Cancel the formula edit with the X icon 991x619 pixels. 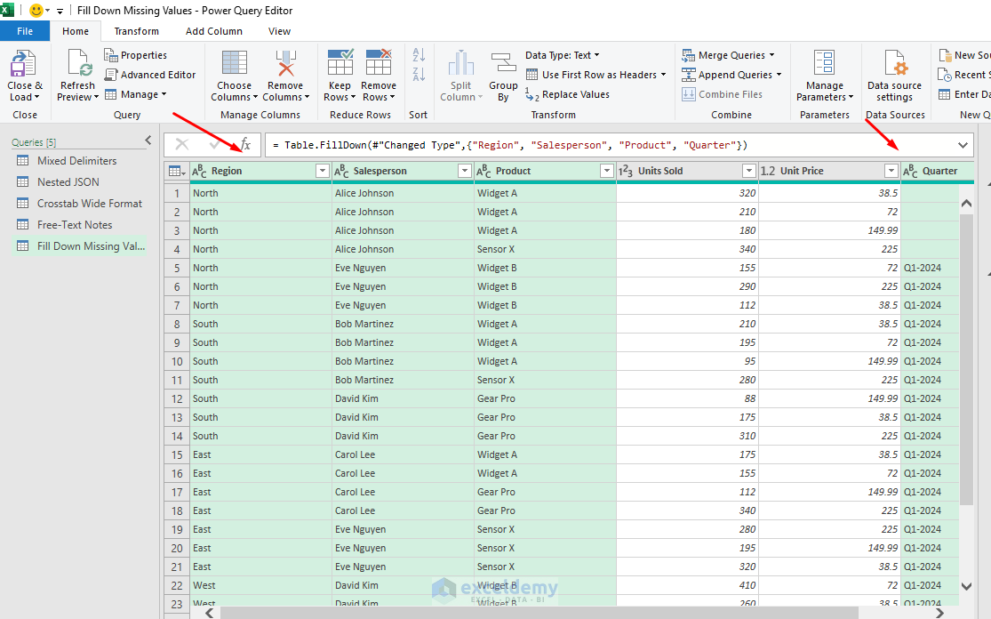(x=182, y=145)
